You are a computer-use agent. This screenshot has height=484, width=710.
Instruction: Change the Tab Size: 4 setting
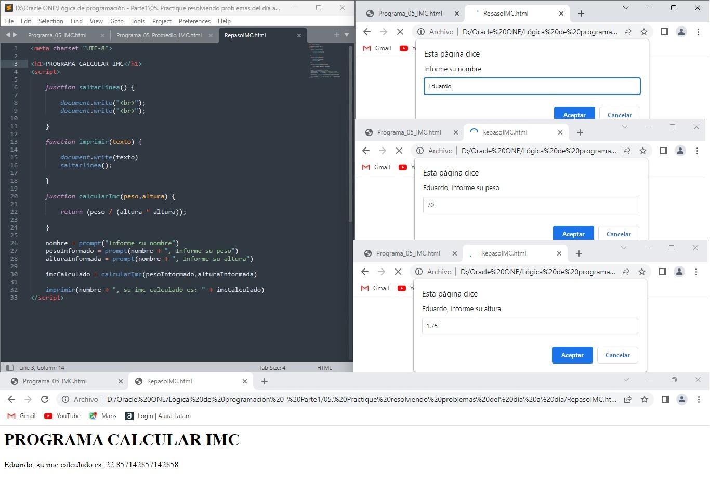[272, 368]
